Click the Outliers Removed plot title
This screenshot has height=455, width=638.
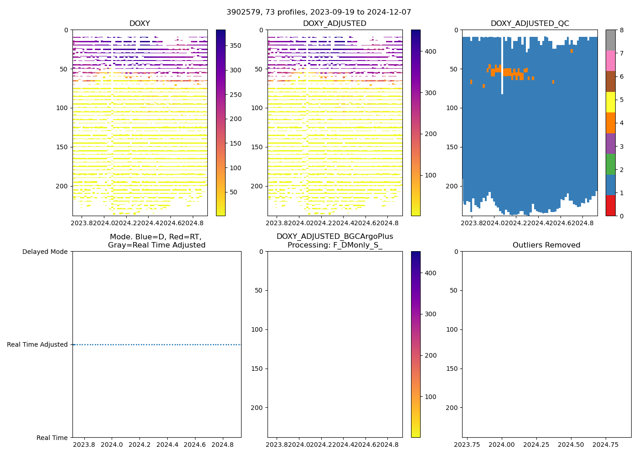(546, 245)
